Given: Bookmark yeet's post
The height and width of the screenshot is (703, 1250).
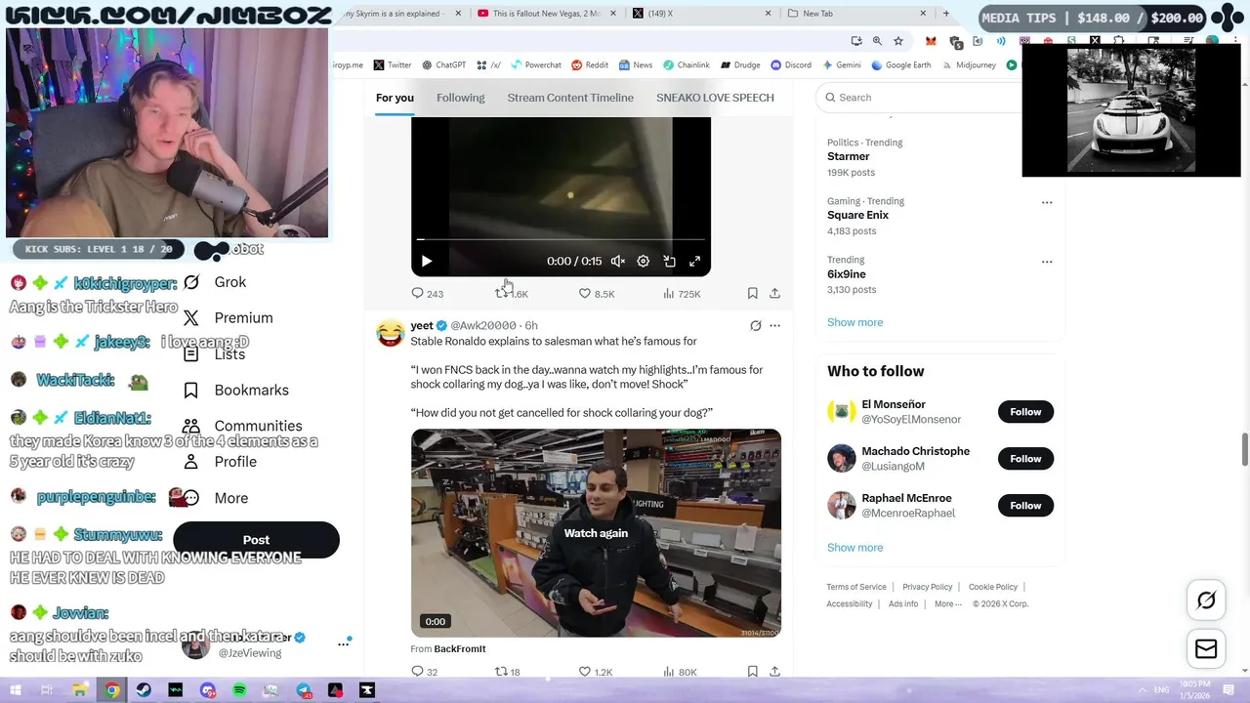Looking at the screenshot, I should click(752, 672).
